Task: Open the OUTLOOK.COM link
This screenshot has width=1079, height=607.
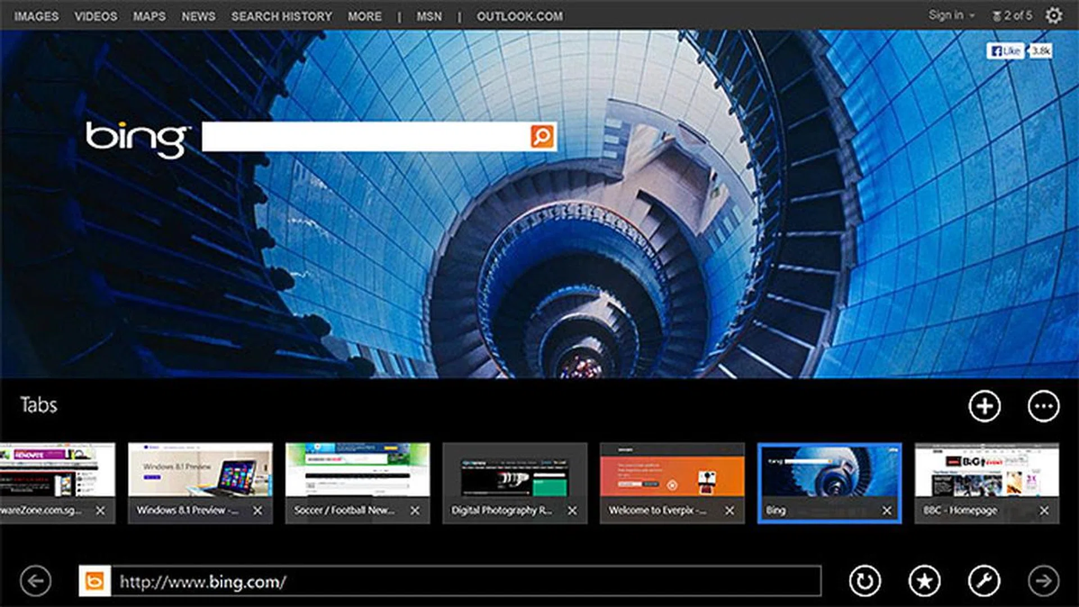Action: click(x=519, y=17)
